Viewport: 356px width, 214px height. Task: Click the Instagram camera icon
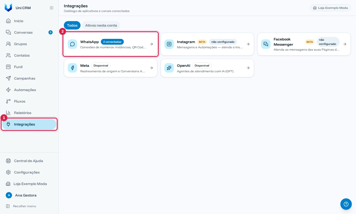click(169, 44)
